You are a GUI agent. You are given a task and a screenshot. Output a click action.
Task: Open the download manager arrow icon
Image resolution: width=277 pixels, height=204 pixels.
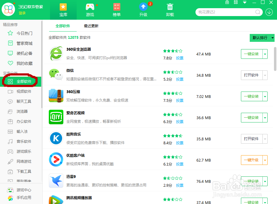tap(269, 12)
